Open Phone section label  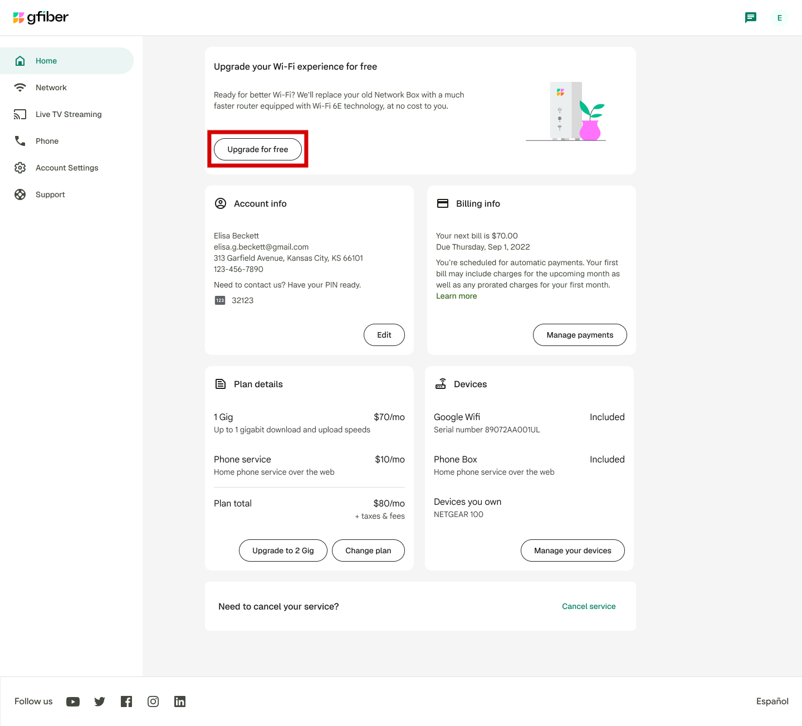(47, 141)
